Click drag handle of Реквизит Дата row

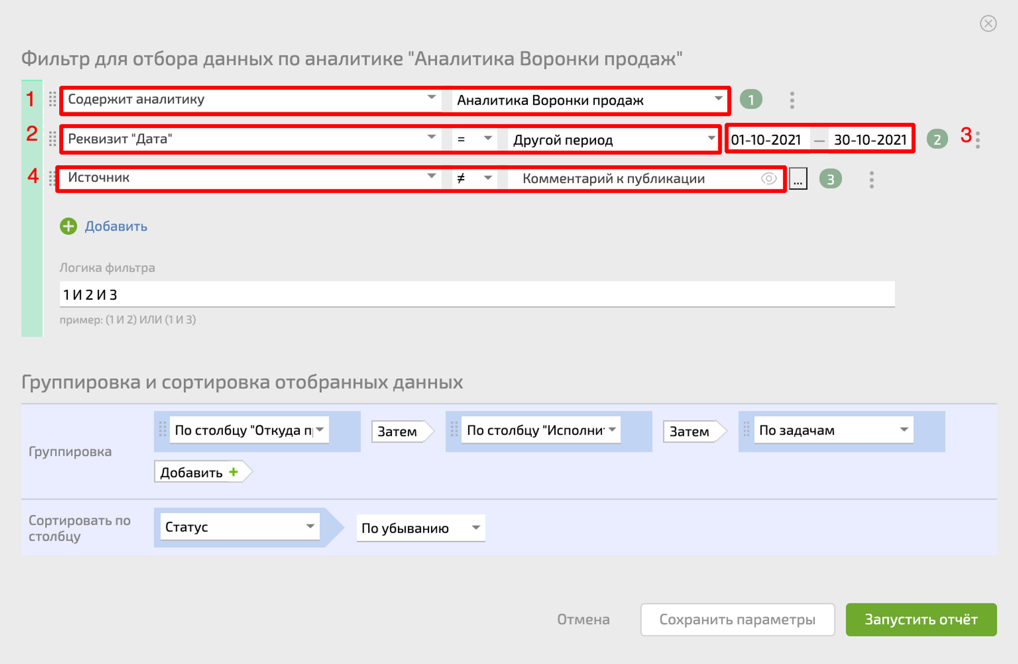[52, 139]
